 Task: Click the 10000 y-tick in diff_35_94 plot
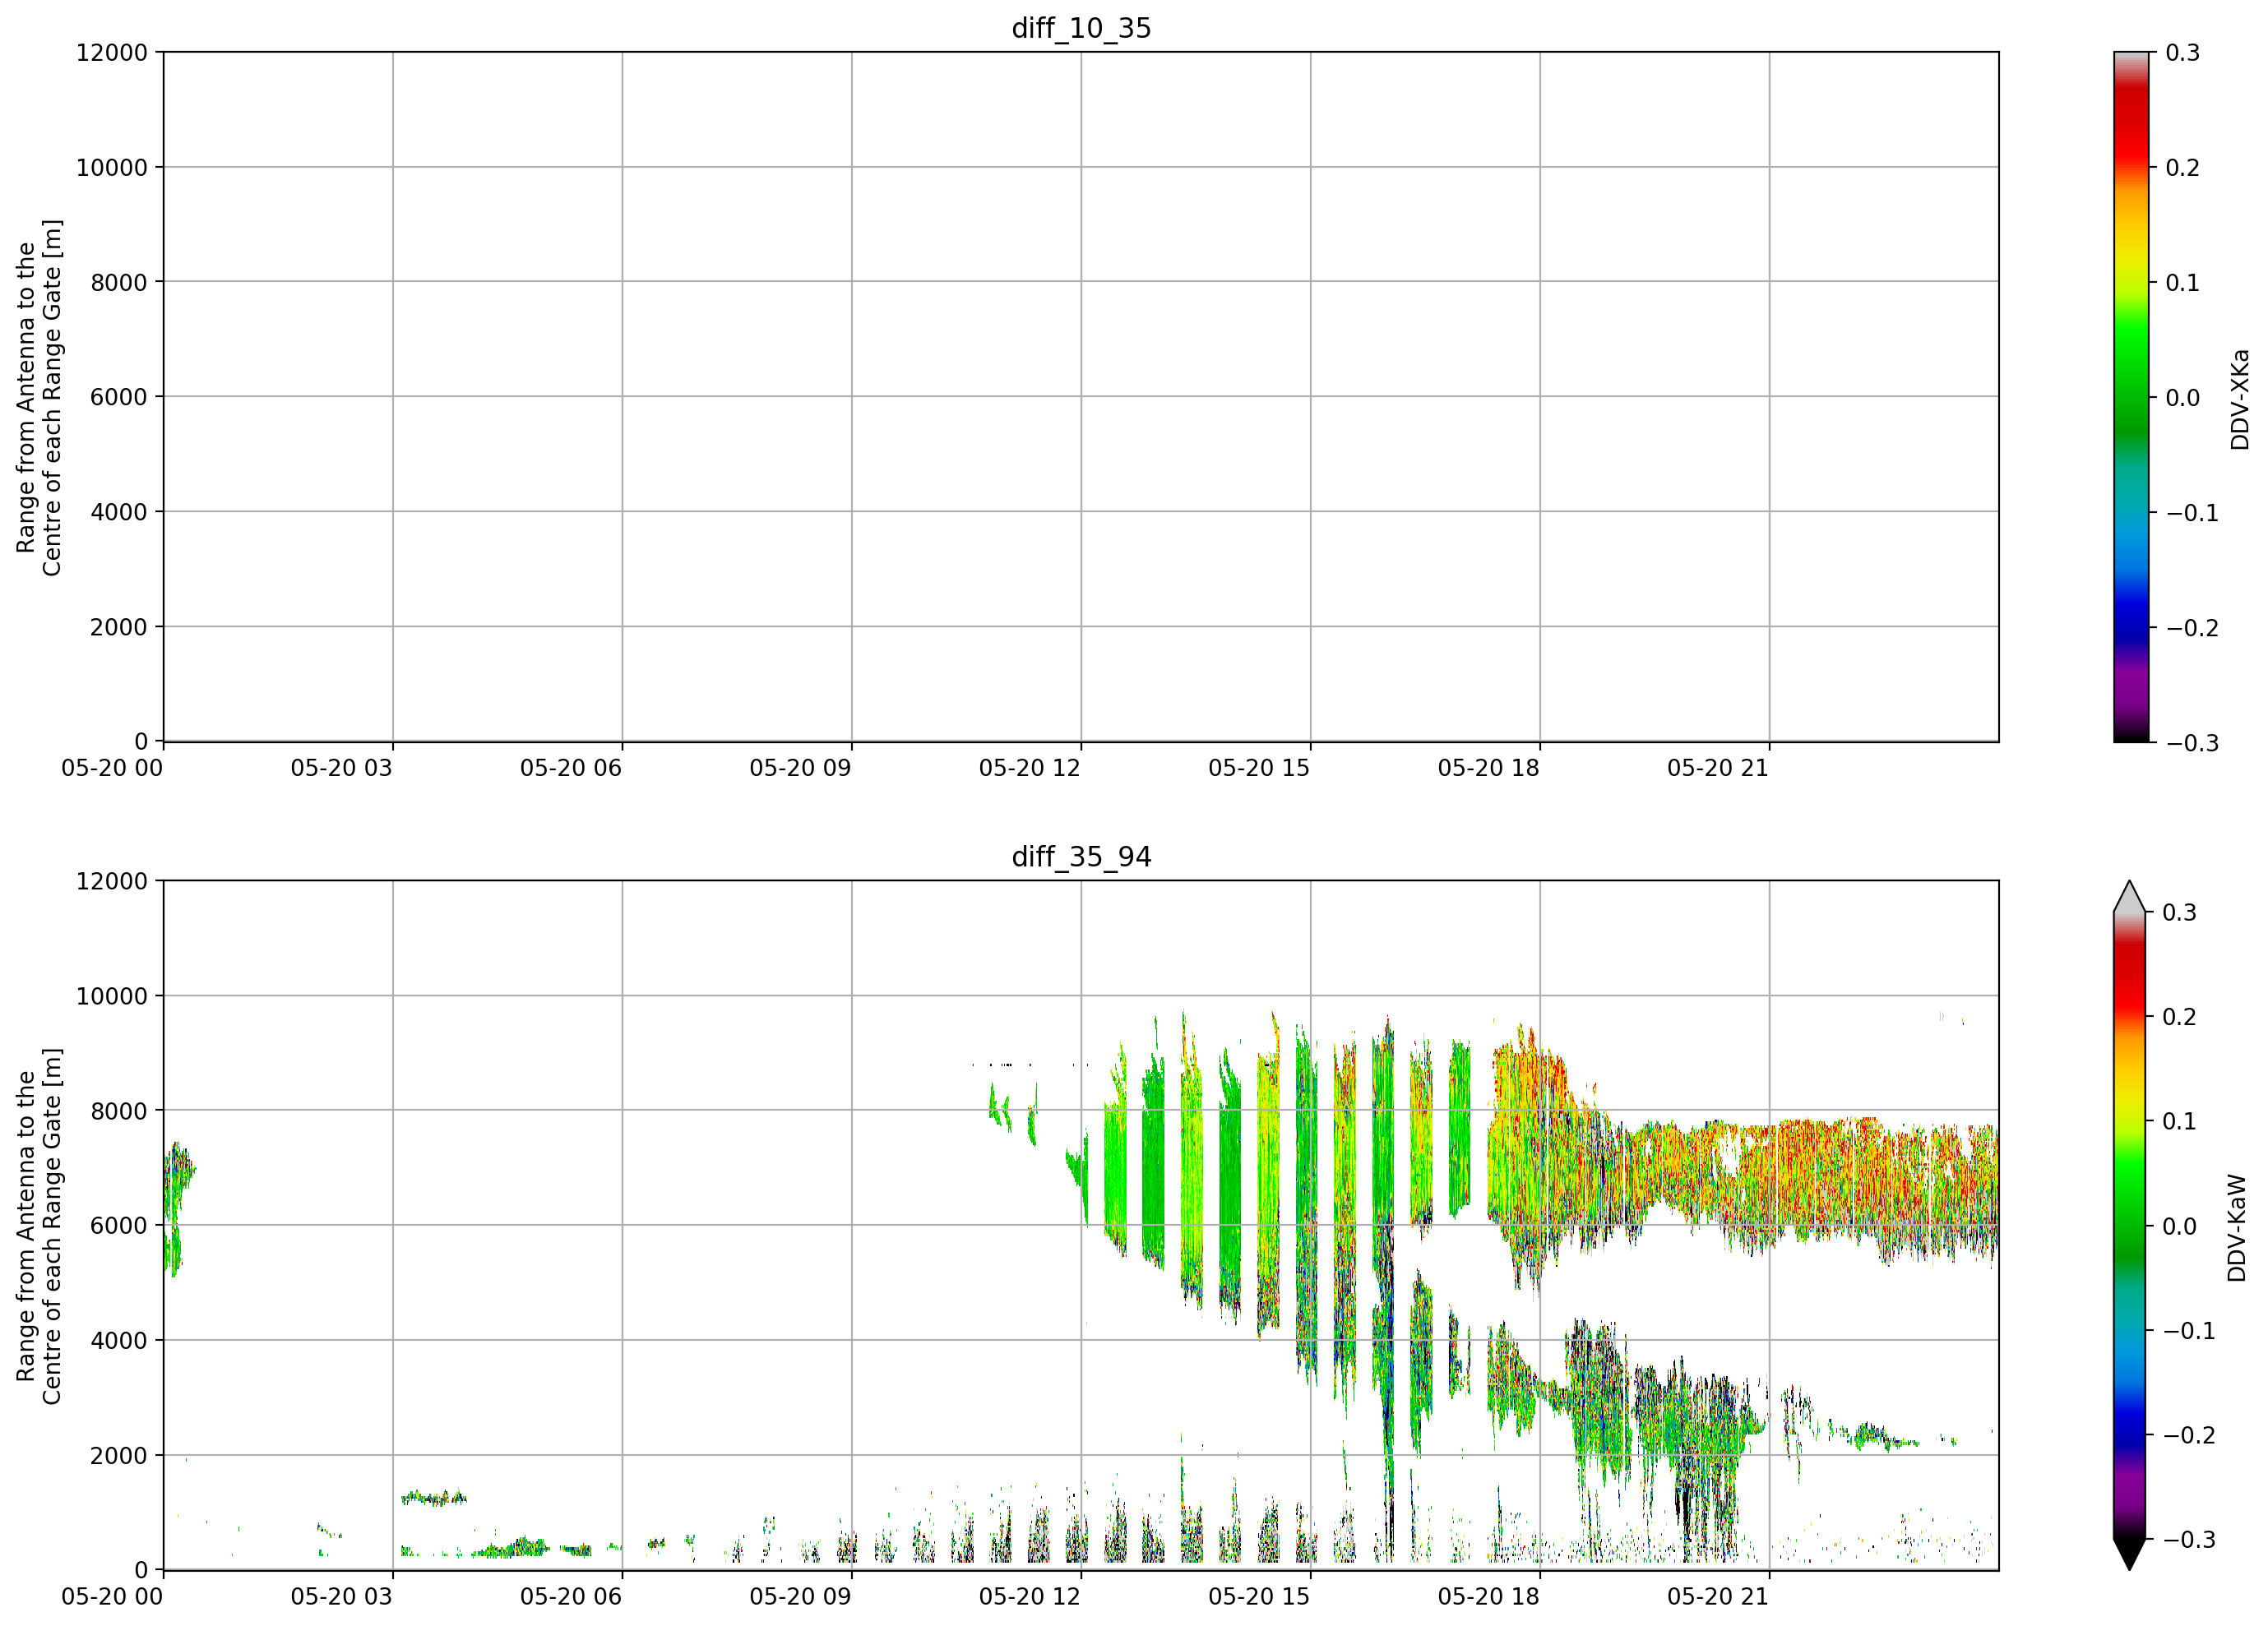click(x=112, y=996)
